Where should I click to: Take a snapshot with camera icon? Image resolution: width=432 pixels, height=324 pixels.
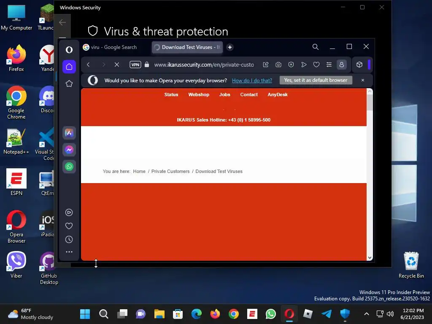[x=278, y=65]
